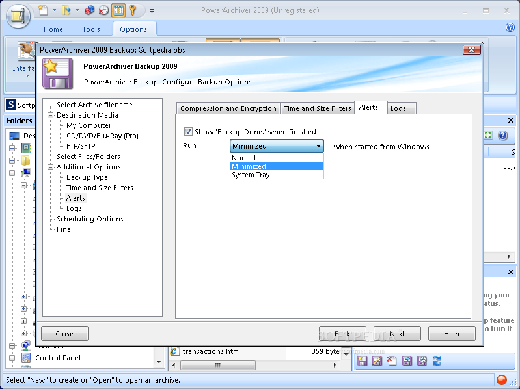The height and width of the screenshot is (389, 520).
Task: Select 'Select Archive filename' in wizard tree
Action: tap(94, 105)
